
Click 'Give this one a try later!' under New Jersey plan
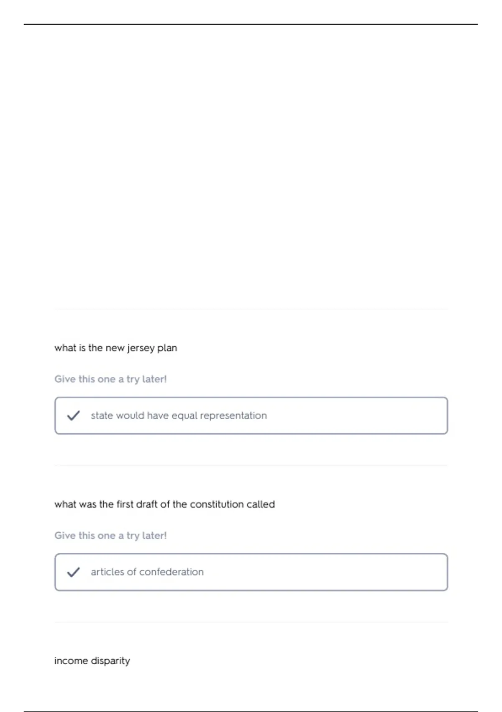click(110, 379)
